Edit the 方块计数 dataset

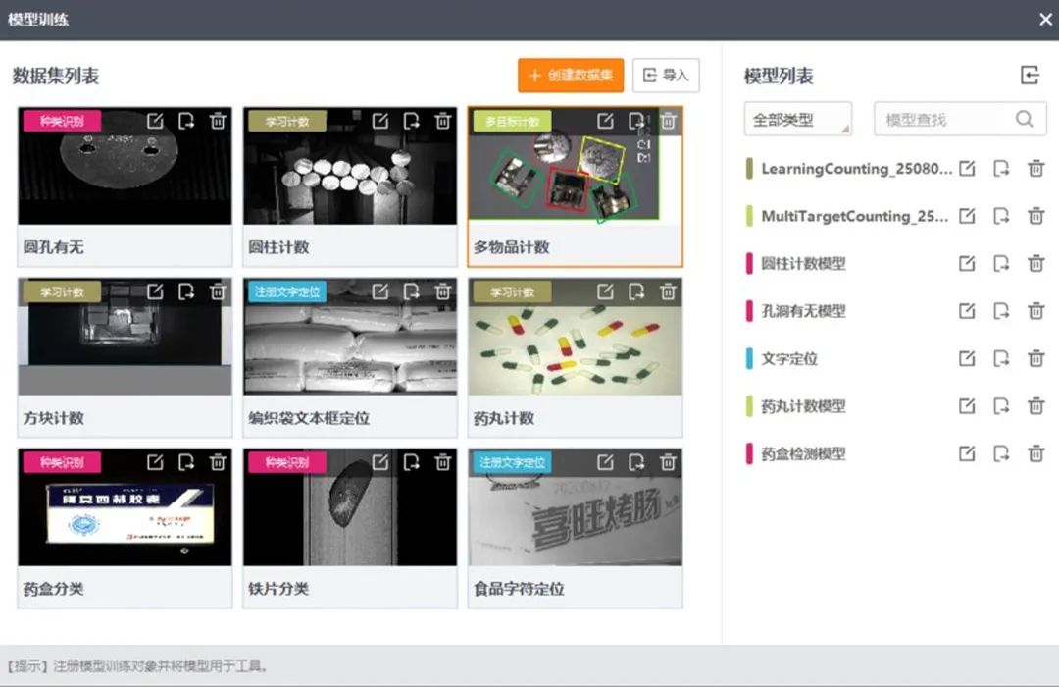tap(155, 291)
